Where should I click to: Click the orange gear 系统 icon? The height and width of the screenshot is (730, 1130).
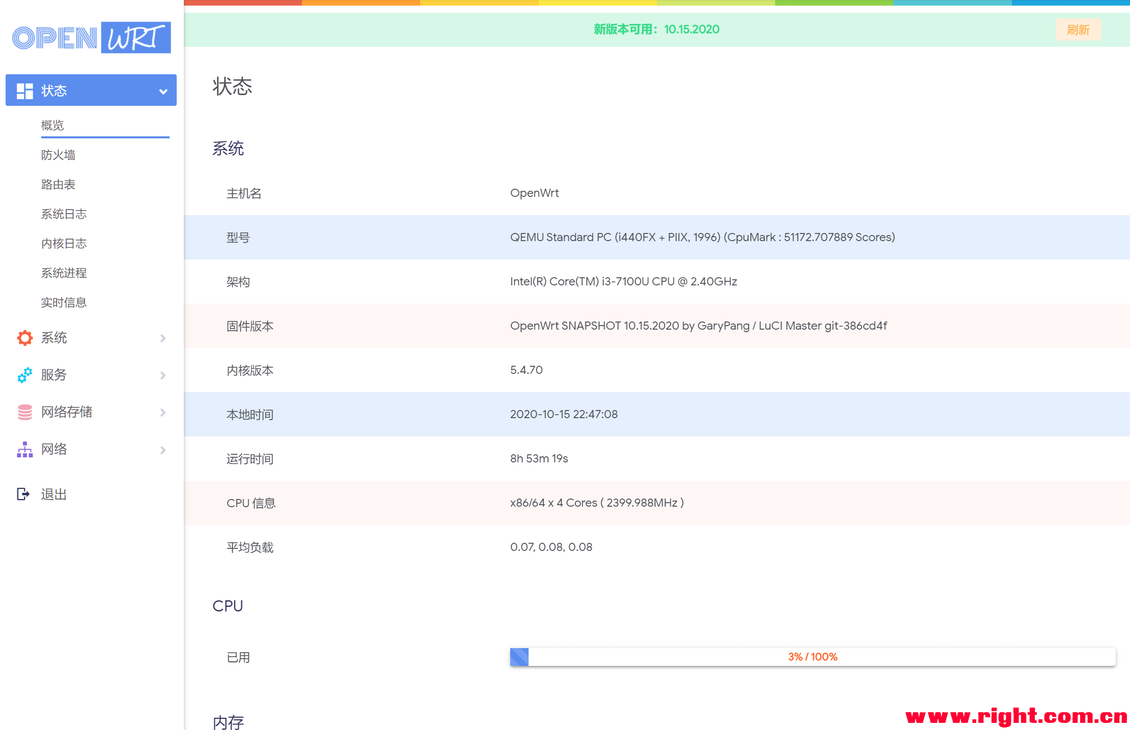24,338
